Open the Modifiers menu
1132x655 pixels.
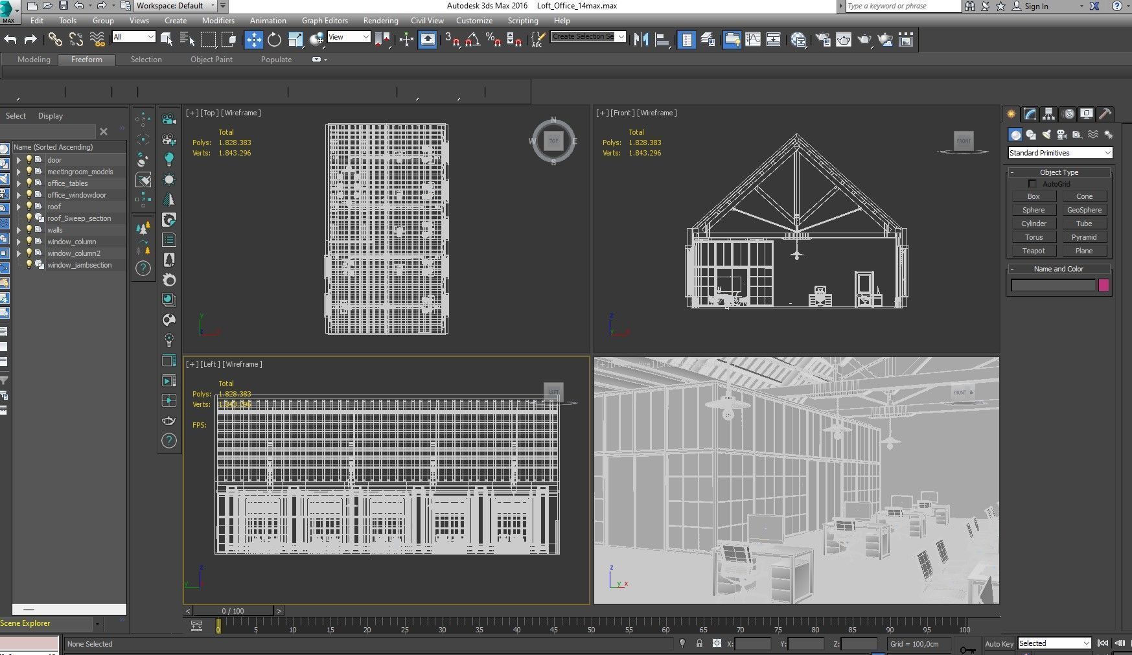coord(218,21)
